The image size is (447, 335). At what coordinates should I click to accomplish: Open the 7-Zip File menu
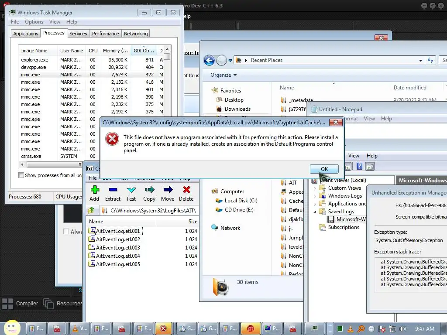[x=93, y=178]
